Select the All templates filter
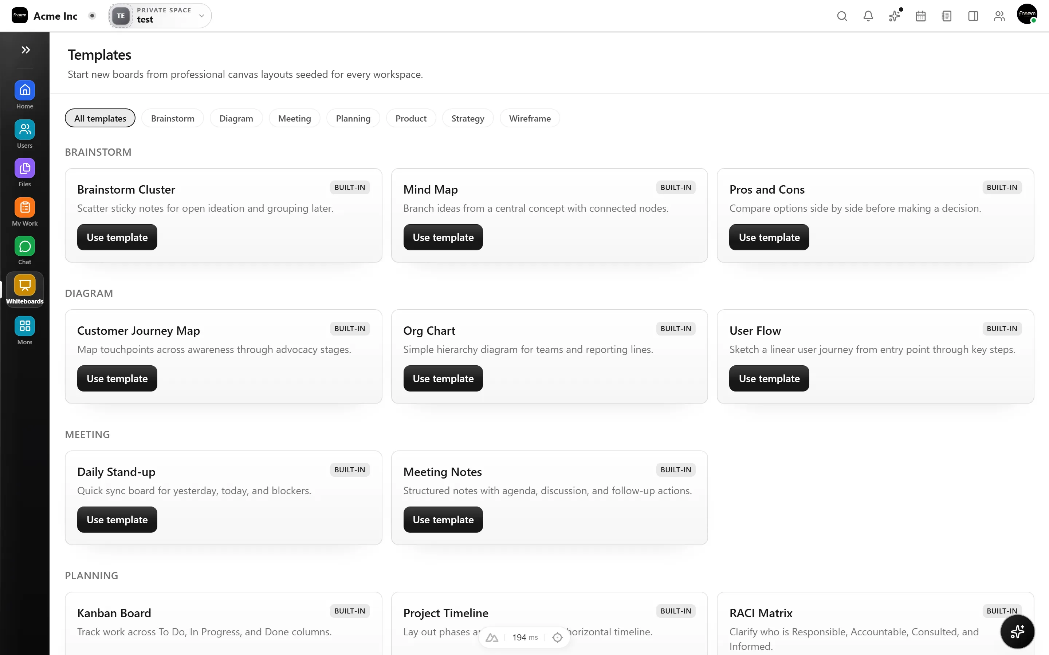The image size is (1049, 655). 100,118
